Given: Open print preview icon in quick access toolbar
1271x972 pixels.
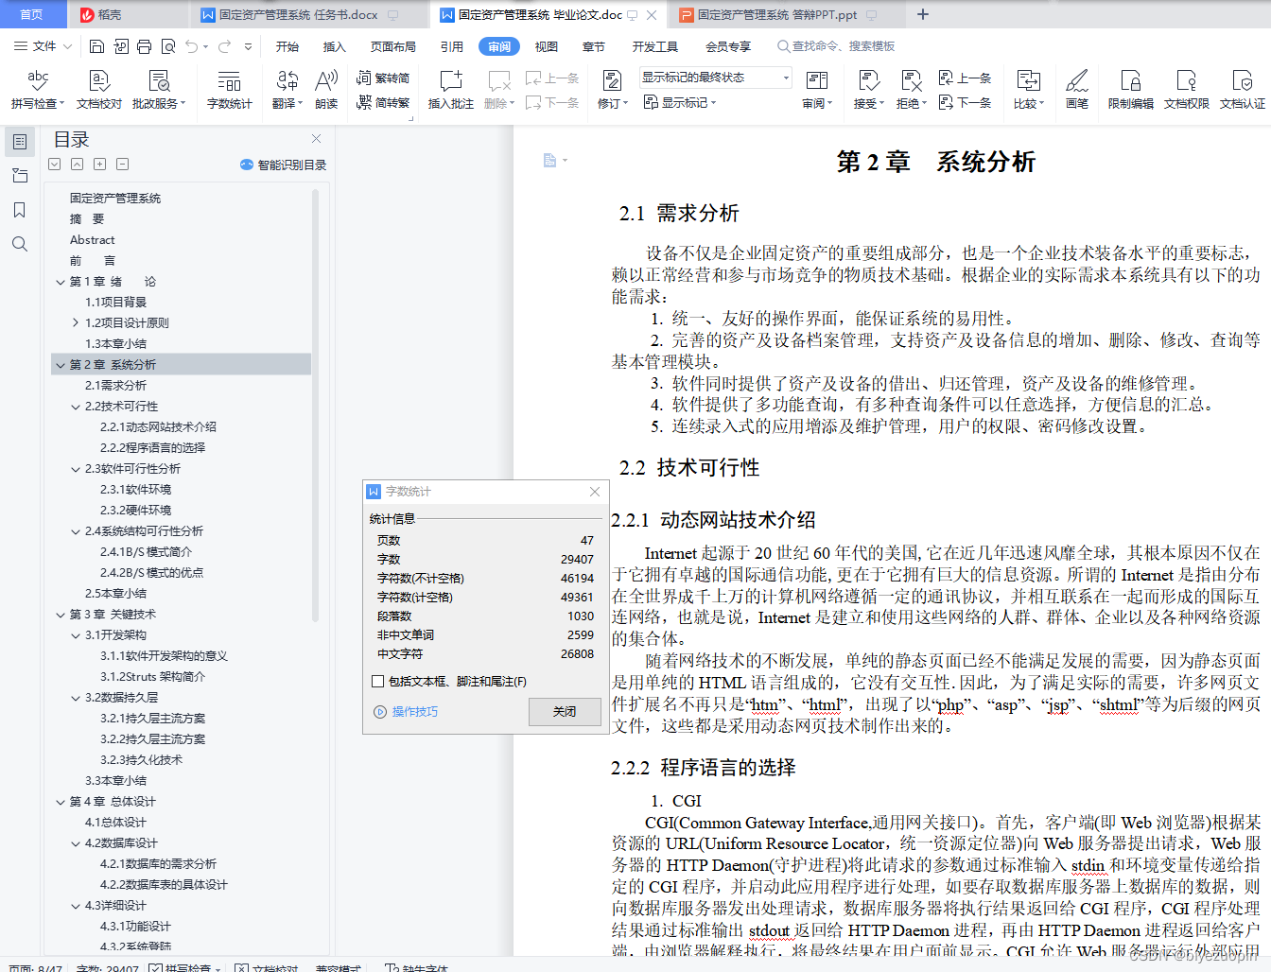Looking at the screenshot, I should click(168, 46).
